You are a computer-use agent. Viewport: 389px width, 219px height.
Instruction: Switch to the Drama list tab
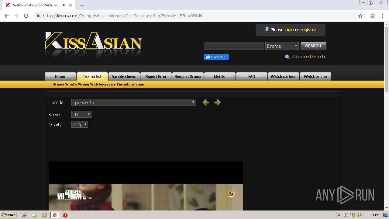click(92, 76)
